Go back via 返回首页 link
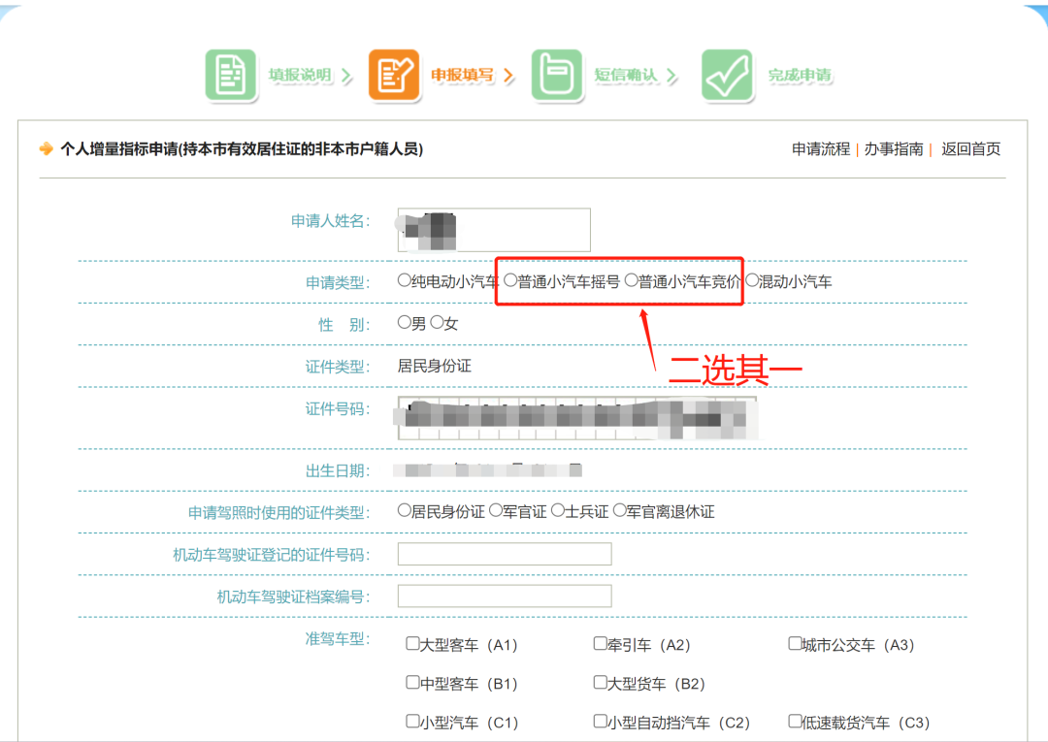The width and height of the screenshot is (1048, 742). [x=970, y=149]
